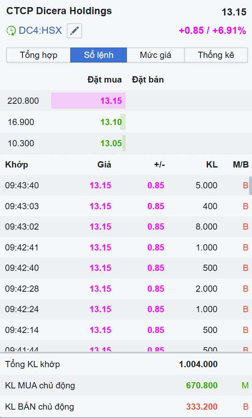Choose the 13.05 bid price level

point(111,143)
